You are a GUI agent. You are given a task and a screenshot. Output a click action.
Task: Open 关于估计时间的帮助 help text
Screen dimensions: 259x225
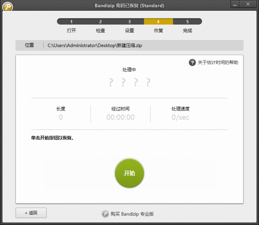[x=218, y=62]
